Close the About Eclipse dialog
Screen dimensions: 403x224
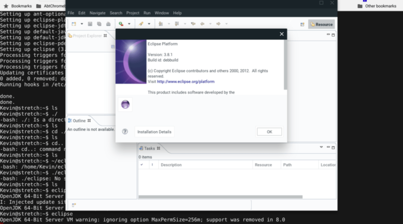(282, 34)
